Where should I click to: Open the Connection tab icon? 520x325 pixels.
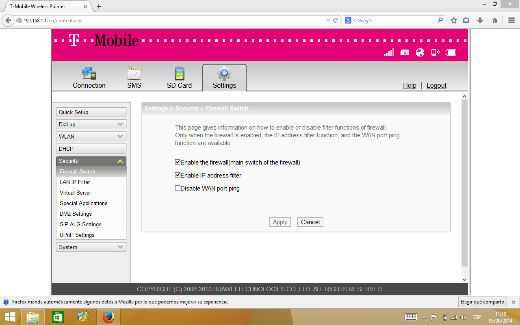click(89, 74)
